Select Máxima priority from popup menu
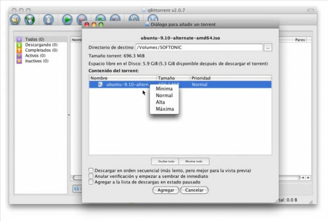 pyautogui.click(x=164, y=109)
